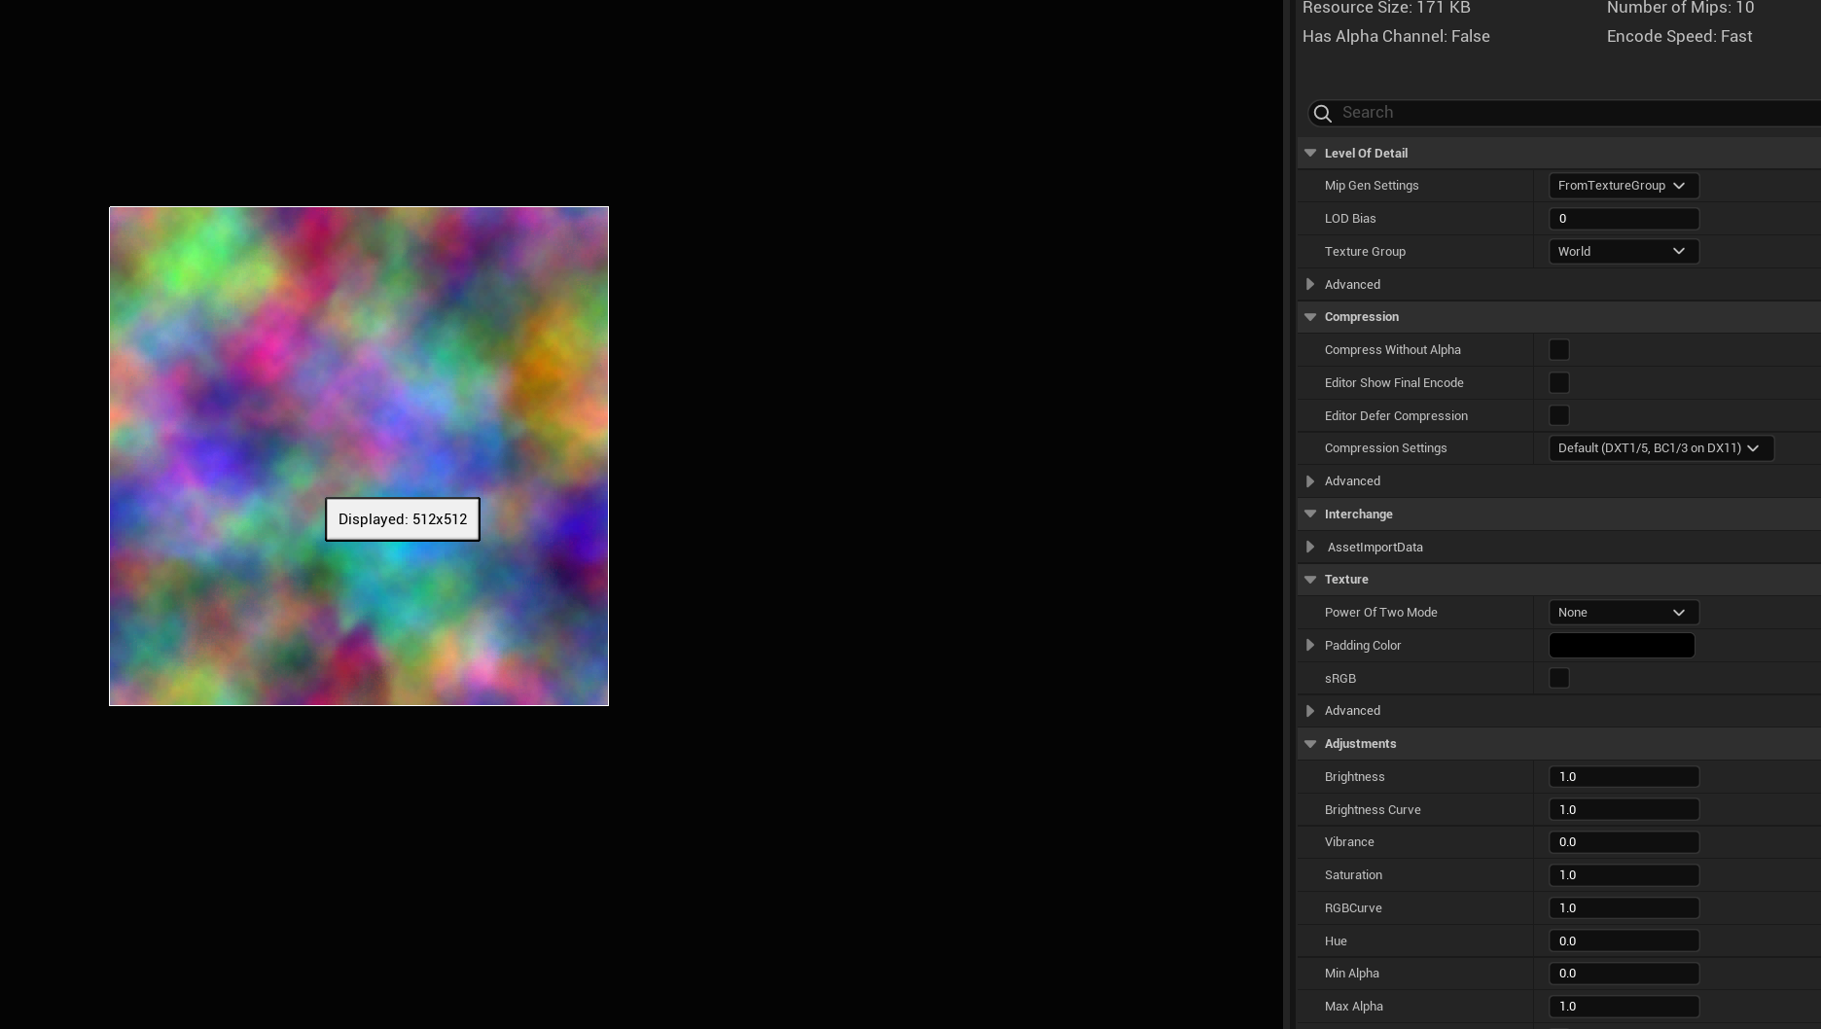Click the Compression Settings label

pyautogui.click(x=1385, y=448)
